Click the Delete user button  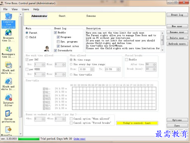click(177, 38)
